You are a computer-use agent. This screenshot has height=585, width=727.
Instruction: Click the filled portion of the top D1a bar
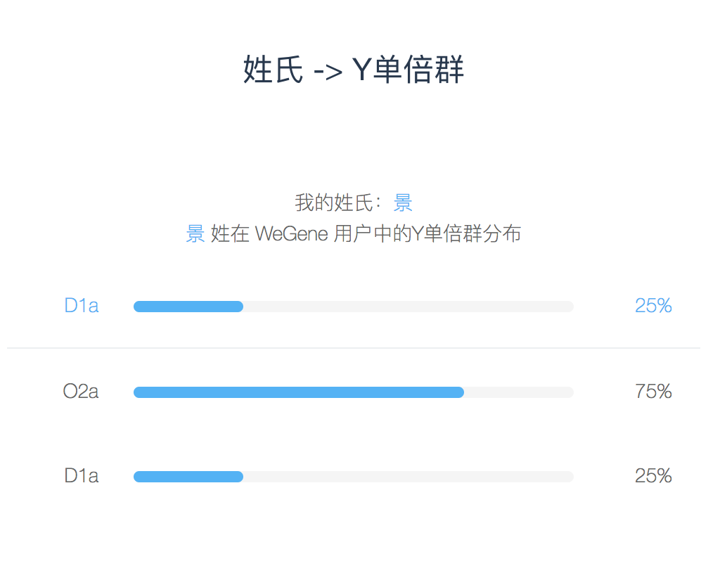point(188,307)
